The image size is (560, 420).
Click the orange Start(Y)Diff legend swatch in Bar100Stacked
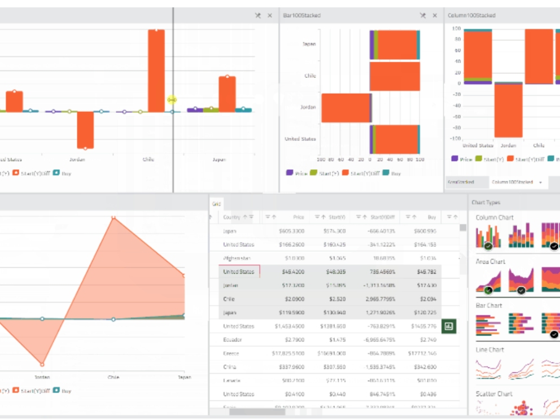tap(345, 173)
